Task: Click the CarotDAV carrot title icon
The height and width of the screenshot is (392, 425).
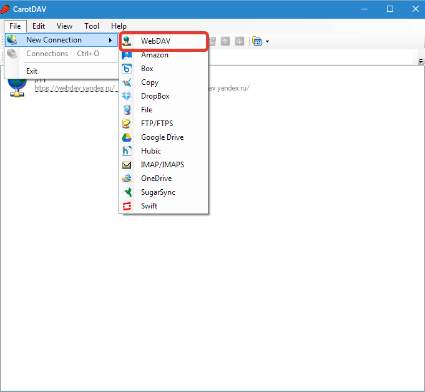Action: coord(6,9)
